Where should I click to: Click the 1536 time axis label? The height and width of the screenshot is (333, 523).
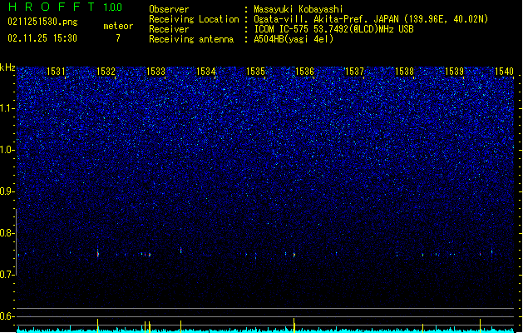[305, 71]
